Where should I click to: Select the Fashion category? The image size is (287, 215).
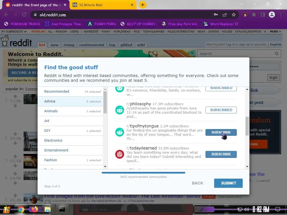pos(70,160)
